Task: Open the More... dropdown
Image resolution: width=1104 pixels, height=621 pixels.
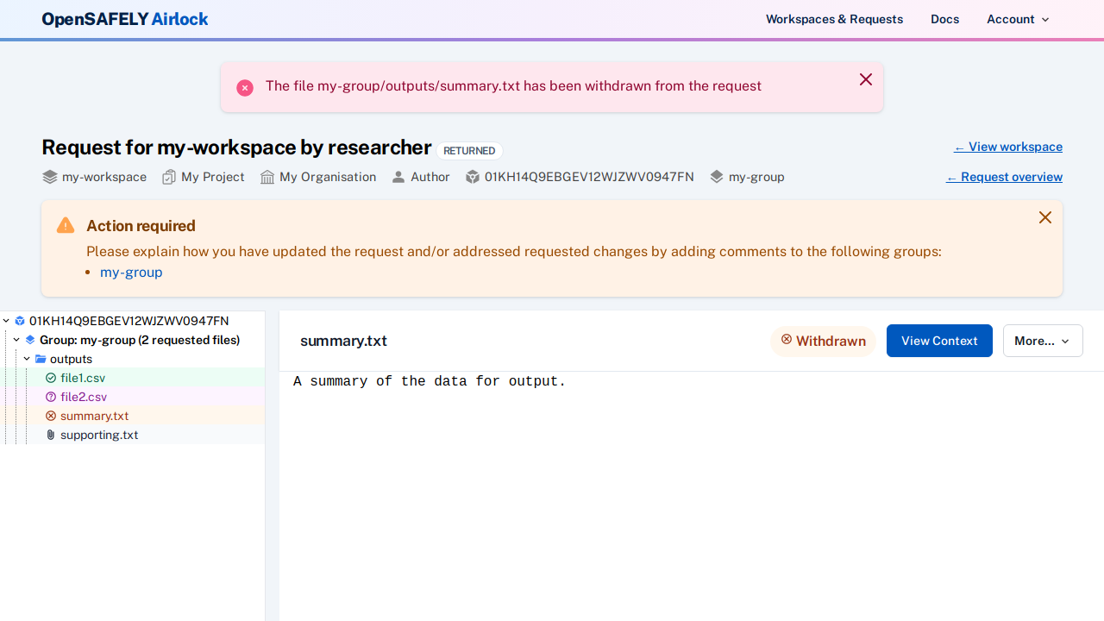Action: [x=1042, y=341]
